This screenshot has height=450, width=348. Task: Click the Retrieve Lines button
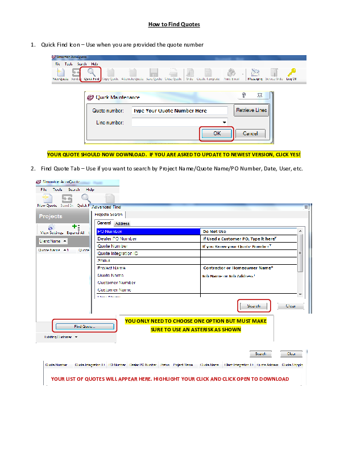pos(251,110)
